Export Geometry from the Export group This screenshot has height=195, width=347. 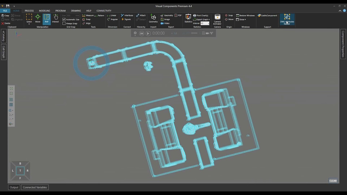click(x=167, y=15)
